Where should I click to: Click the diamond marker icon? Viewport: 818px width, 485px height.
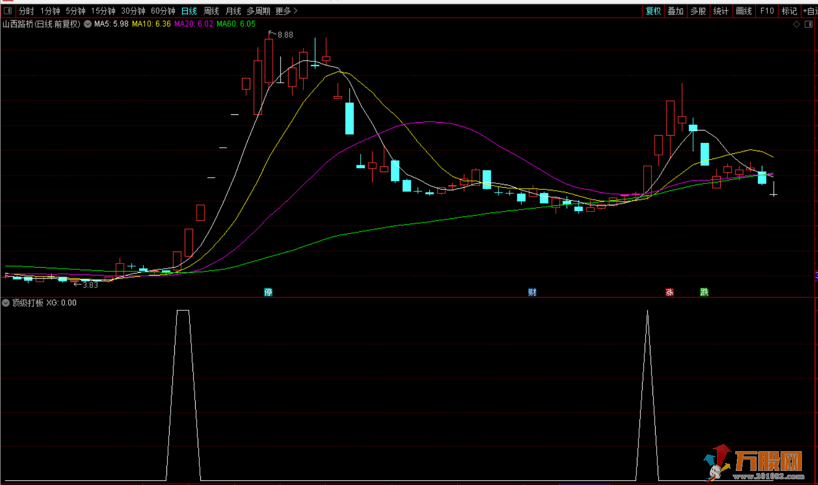coord(796,24)
